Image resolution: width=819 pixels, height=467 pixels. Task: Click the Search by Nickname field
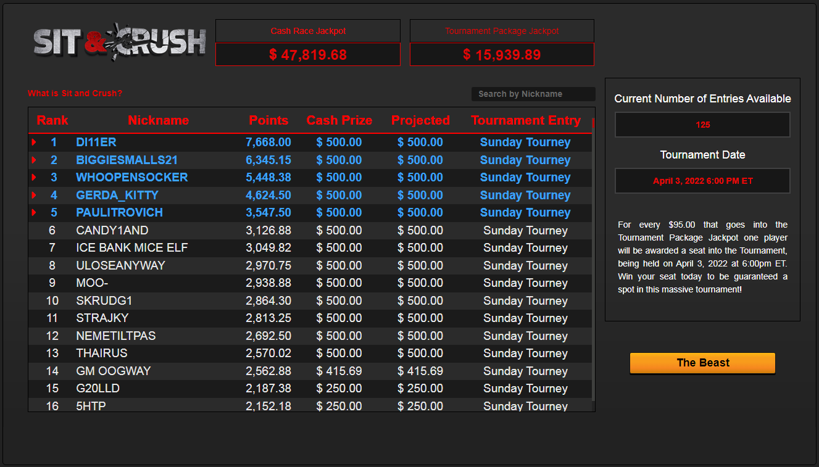tap(533, 94)
